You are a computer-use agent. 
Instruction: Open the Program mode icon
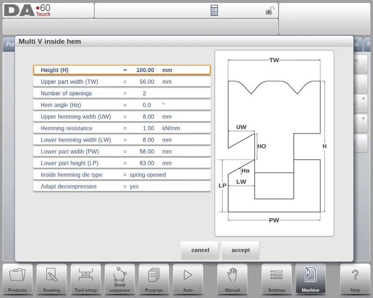154,279
